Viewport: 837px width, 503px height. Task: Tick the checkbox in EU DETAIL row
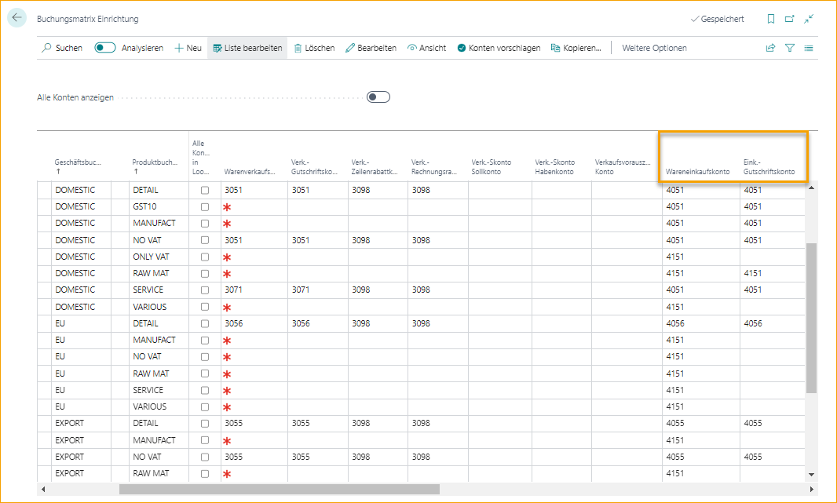pos(205,323)
